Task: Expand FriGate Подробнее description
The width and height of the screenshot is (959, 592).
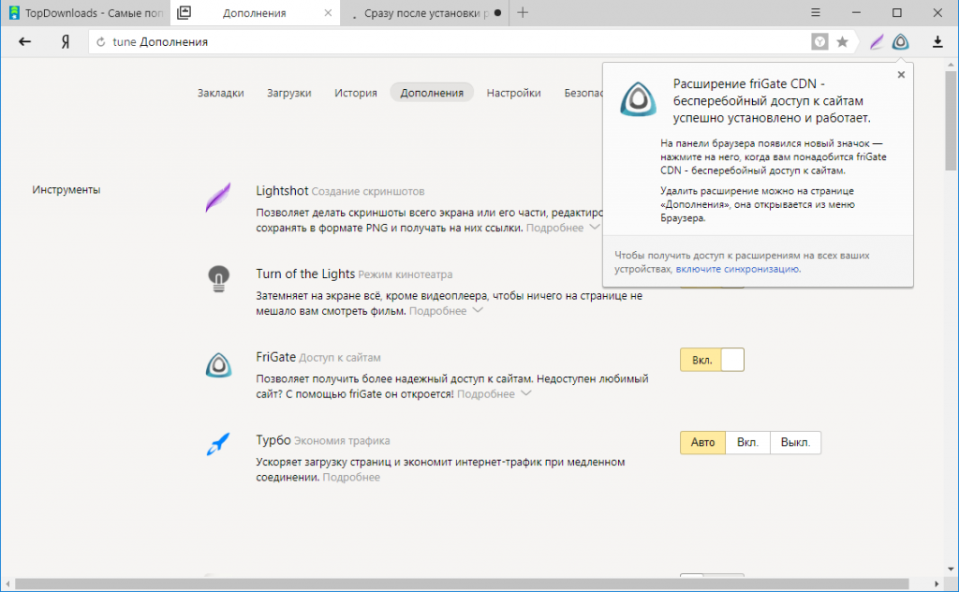Action: click(x=494, y=394)
